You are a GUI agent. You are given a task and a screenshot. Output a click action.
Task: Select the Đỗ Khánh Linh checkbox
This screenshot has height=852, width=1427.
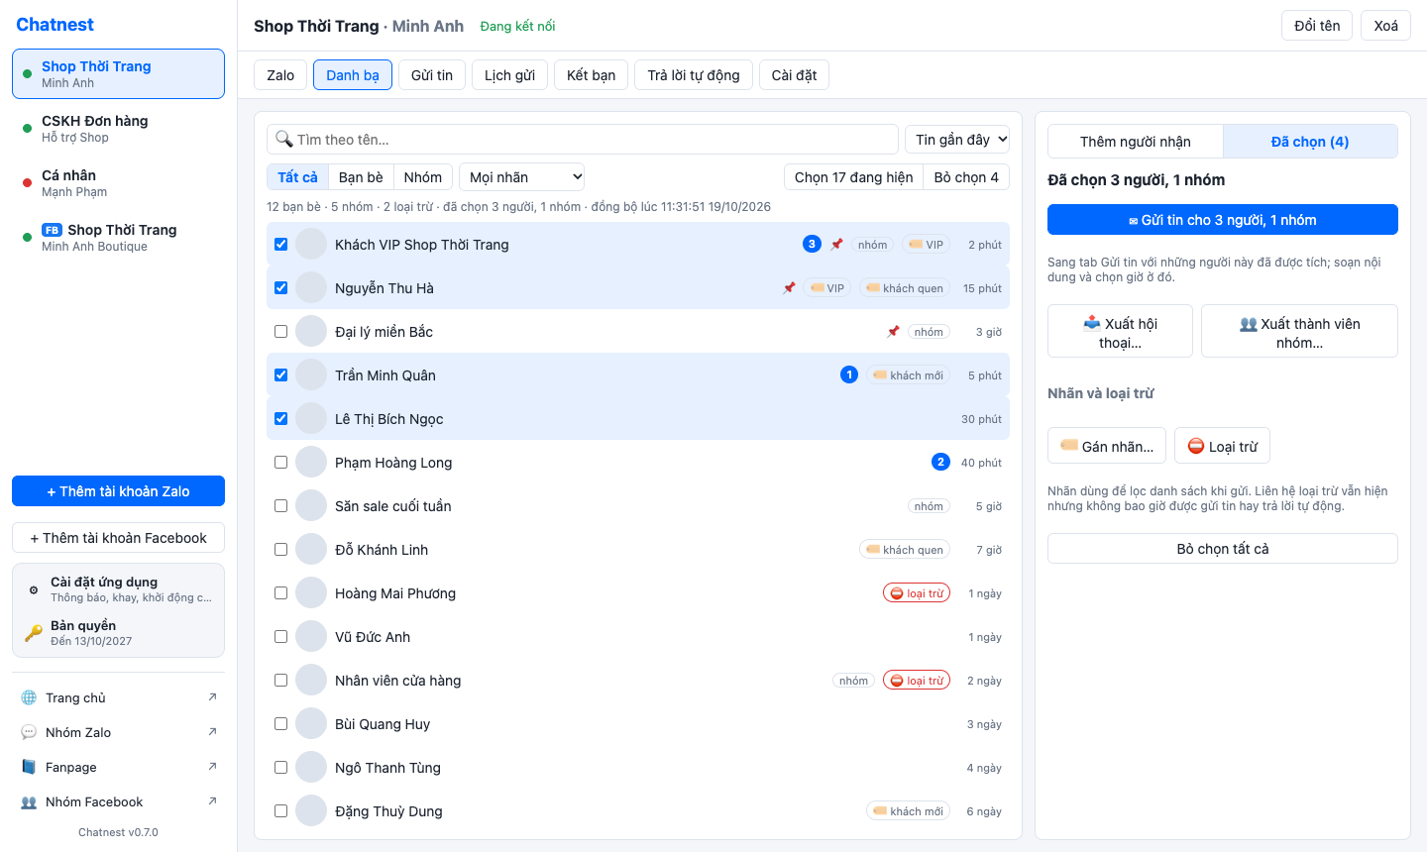tap(281, 550)
